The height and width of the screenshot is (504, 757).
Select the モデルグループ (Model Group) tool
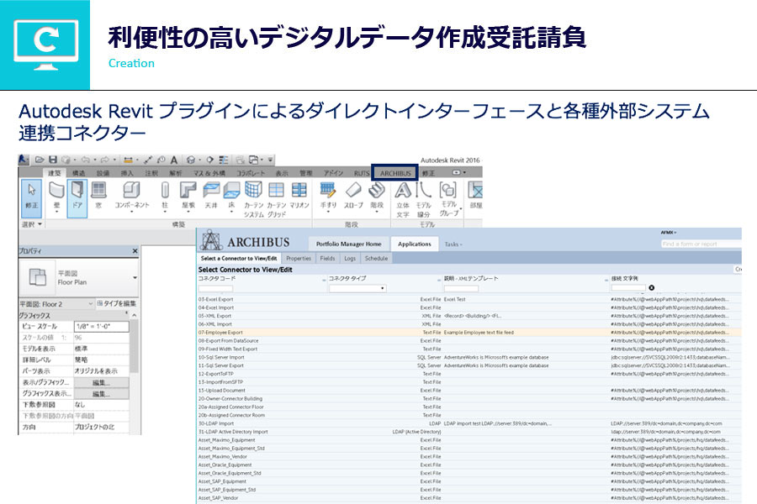click(449, 200)
